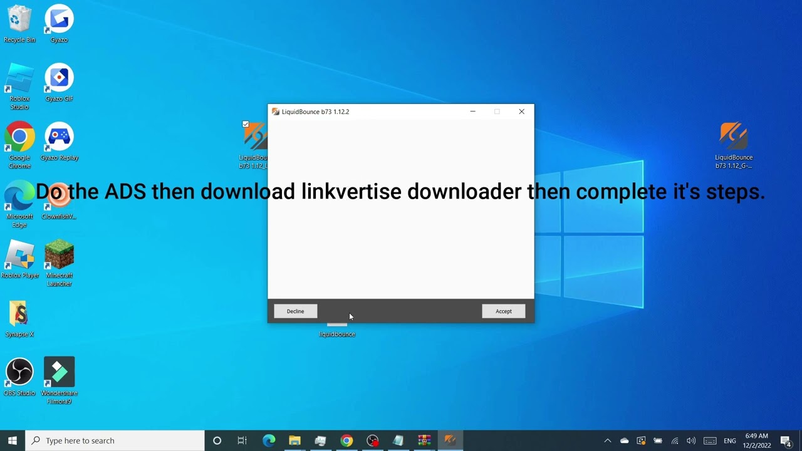Select the OBS Studio desktop shortcut
The width and height of the screenshot is (802, 451).
tap(19, 378)
